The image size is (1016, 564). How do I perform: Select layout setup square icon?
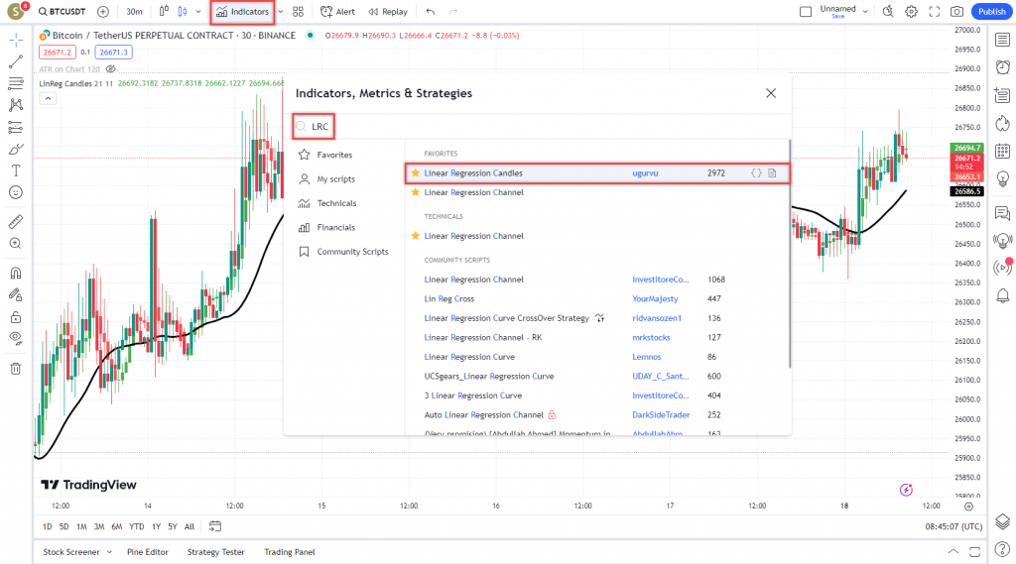[806, 12]
